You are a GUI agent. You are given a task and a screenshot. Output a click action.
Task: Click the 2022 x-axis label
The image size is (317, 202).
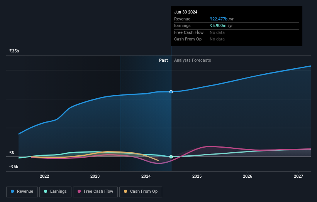(x=44, y=176)
